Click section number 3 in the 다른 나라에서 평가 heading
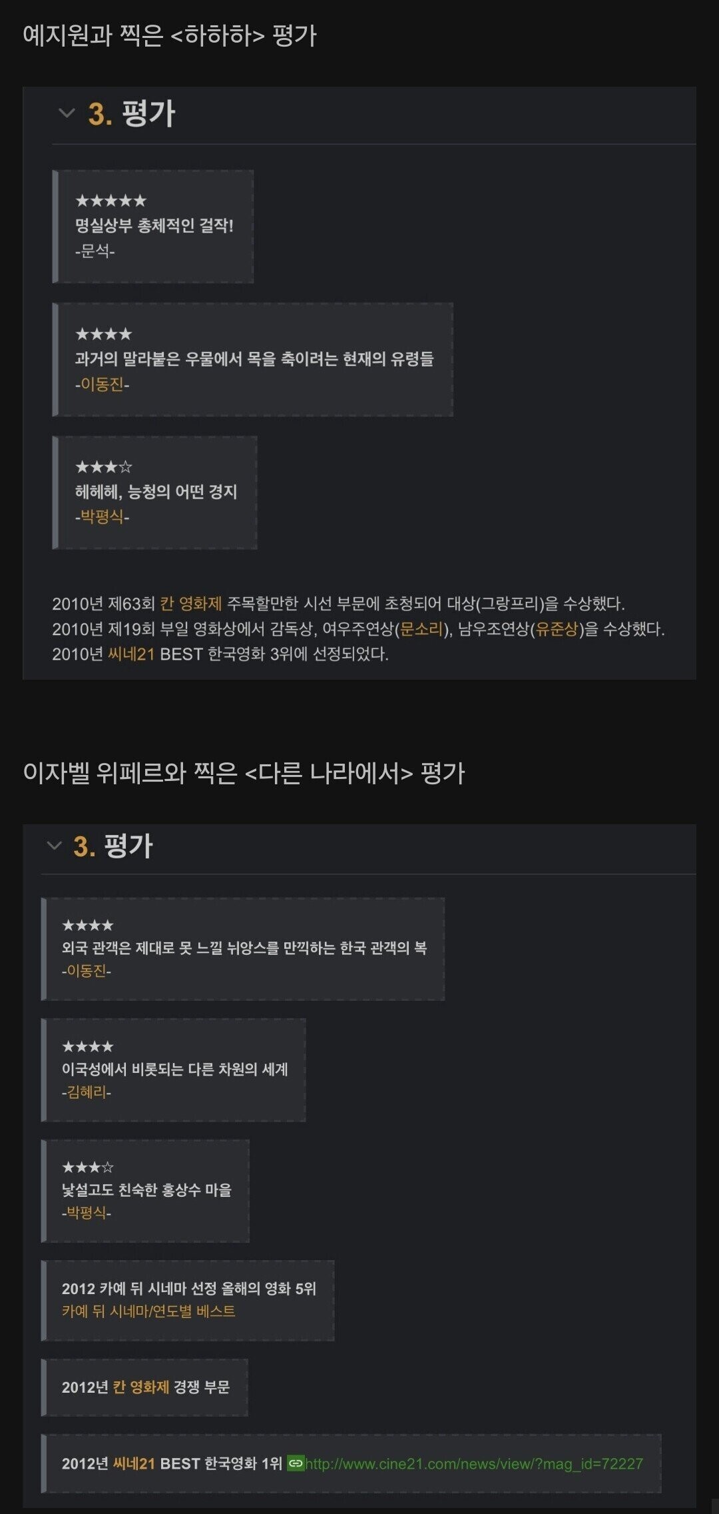Image resolution: width=719 pixels, height=1514 pixels. [x=84, y=846]
